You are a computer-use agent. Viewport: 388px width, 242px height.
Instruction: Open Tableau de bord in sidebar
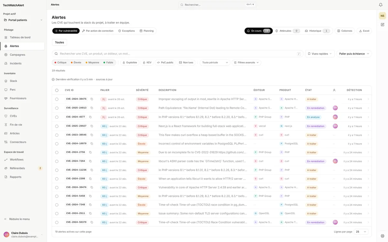23,37
